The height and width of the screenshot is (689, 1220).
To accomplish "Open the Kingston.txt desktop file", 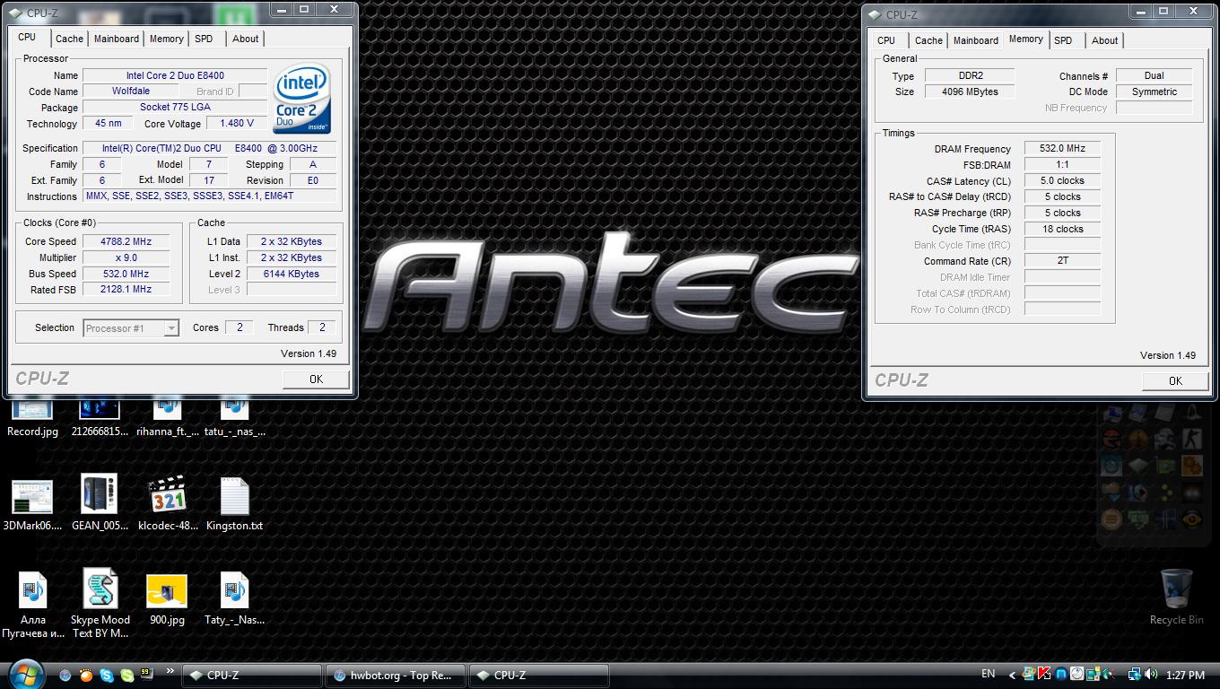I will (234, 504).
